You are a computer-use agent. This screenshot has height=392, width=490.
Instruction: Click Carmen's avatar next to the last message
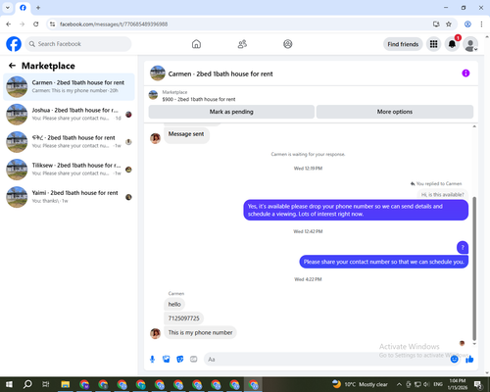[x=155, y=333]
